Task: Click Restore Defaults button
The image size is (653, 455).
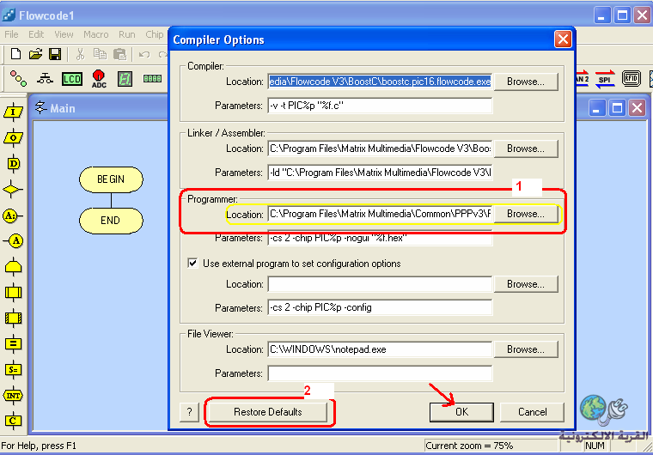Action: tap(268, 412)
